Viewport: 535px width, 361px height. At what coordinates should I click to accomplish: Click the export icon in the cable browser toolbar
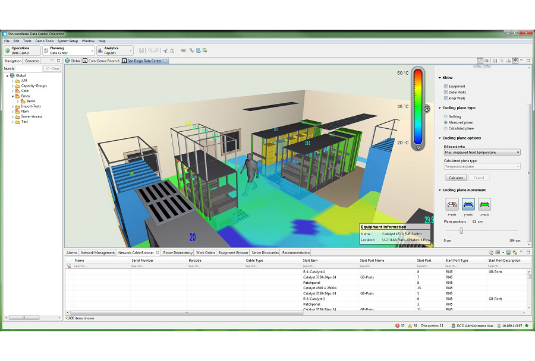click(x=491, y=252)
